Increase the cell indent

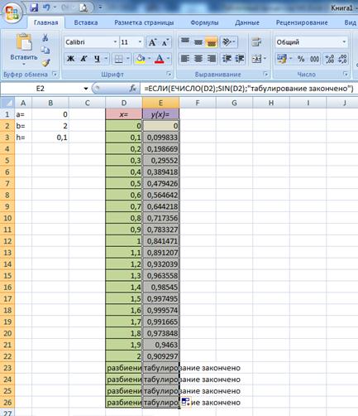point(240,59)
